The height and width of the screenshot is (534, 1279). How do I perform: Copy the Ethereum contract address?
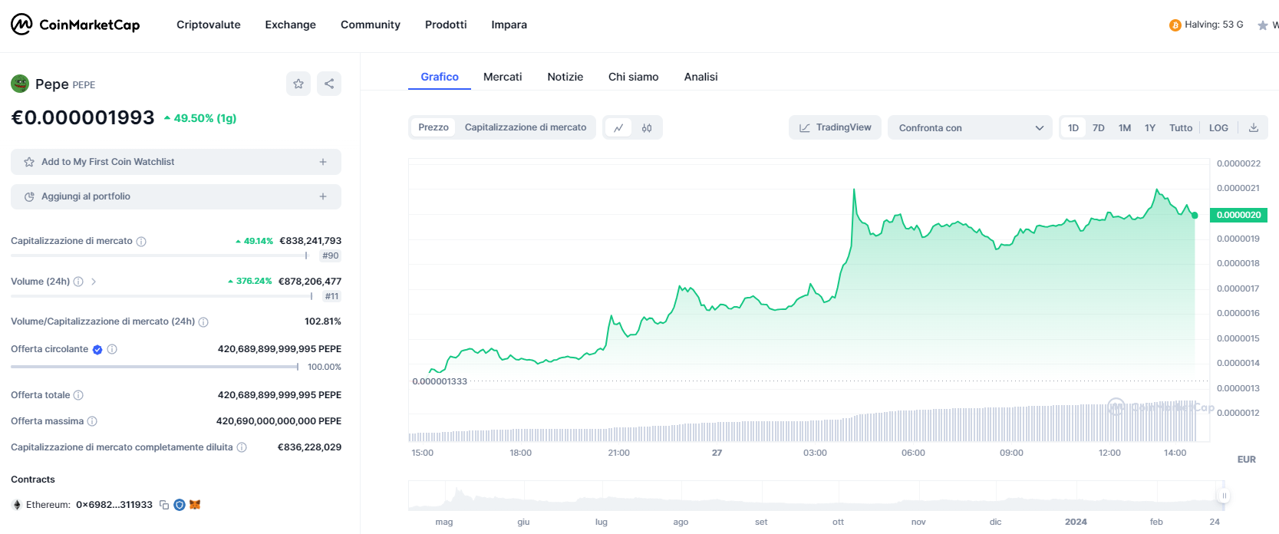point(164,505)
